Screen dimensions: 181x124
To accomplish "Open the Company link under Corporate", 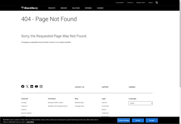I will 24,103.
